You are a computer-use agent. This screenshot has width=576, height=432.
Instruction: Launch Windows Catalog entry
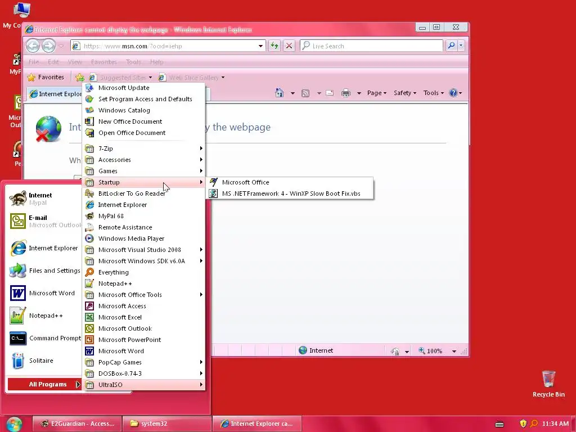(x=143, y=110)
